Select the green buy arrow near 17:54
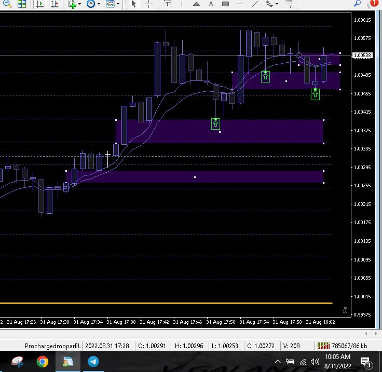Screen dimensions: 382x372 click(x=265, y=76)
